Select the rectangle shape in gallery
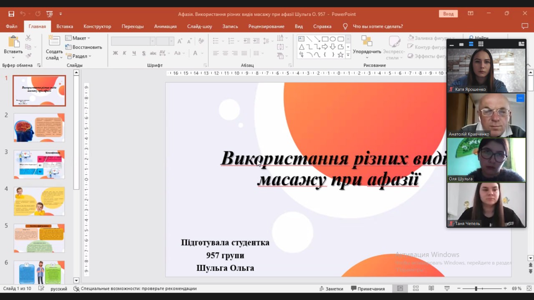Screen dimensions: 534x300 [x=325, y=39]
